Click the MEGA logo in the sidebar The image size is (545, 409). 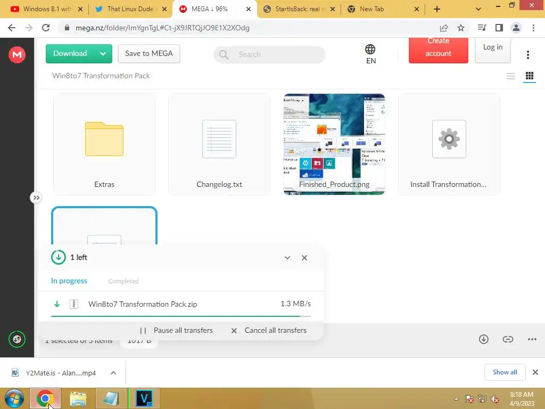click(x=16, y=55)
